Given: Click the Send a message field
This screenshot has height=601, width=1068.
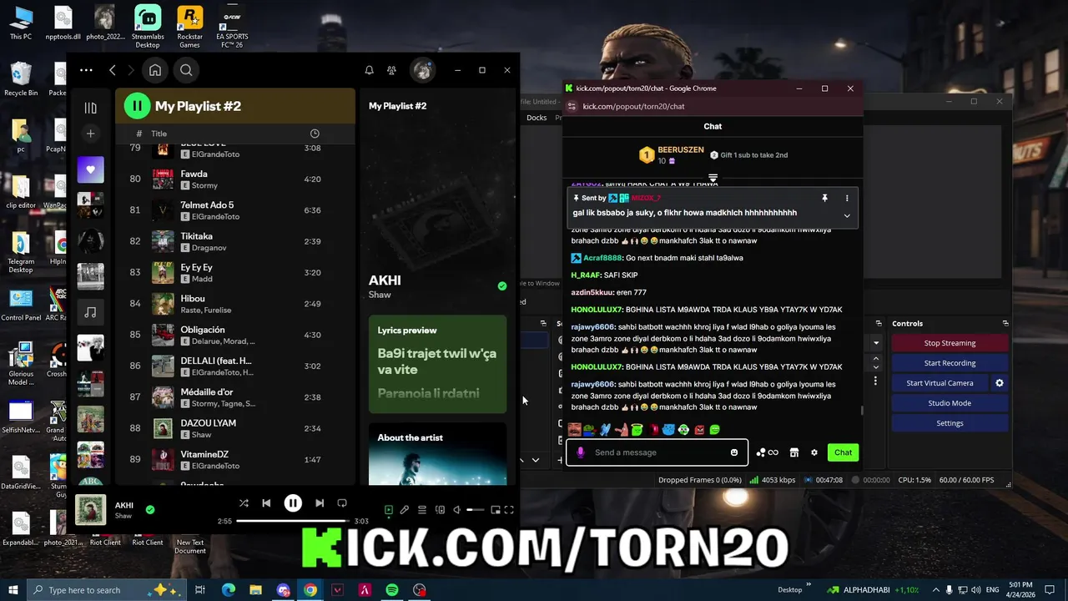Looking at the screenshot, I should point(658,452).
